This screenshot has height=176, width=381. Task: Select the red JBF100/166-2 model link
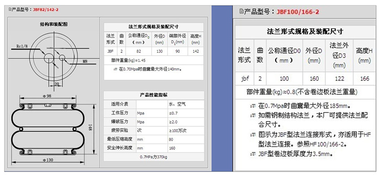click(x=298, y=12)
